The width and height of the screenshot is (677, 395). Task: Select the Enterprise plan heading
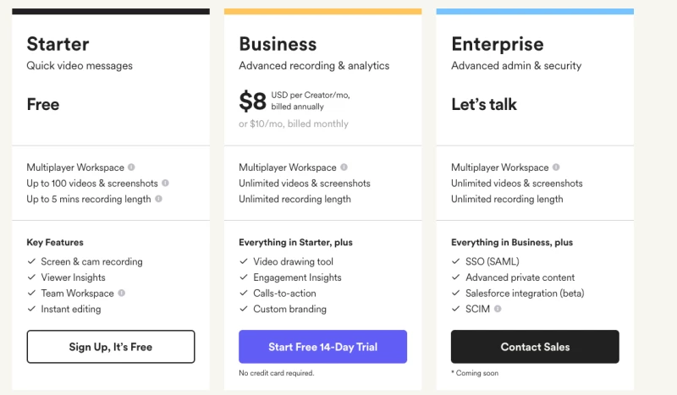pyautogui.click(x=498, y=44)
